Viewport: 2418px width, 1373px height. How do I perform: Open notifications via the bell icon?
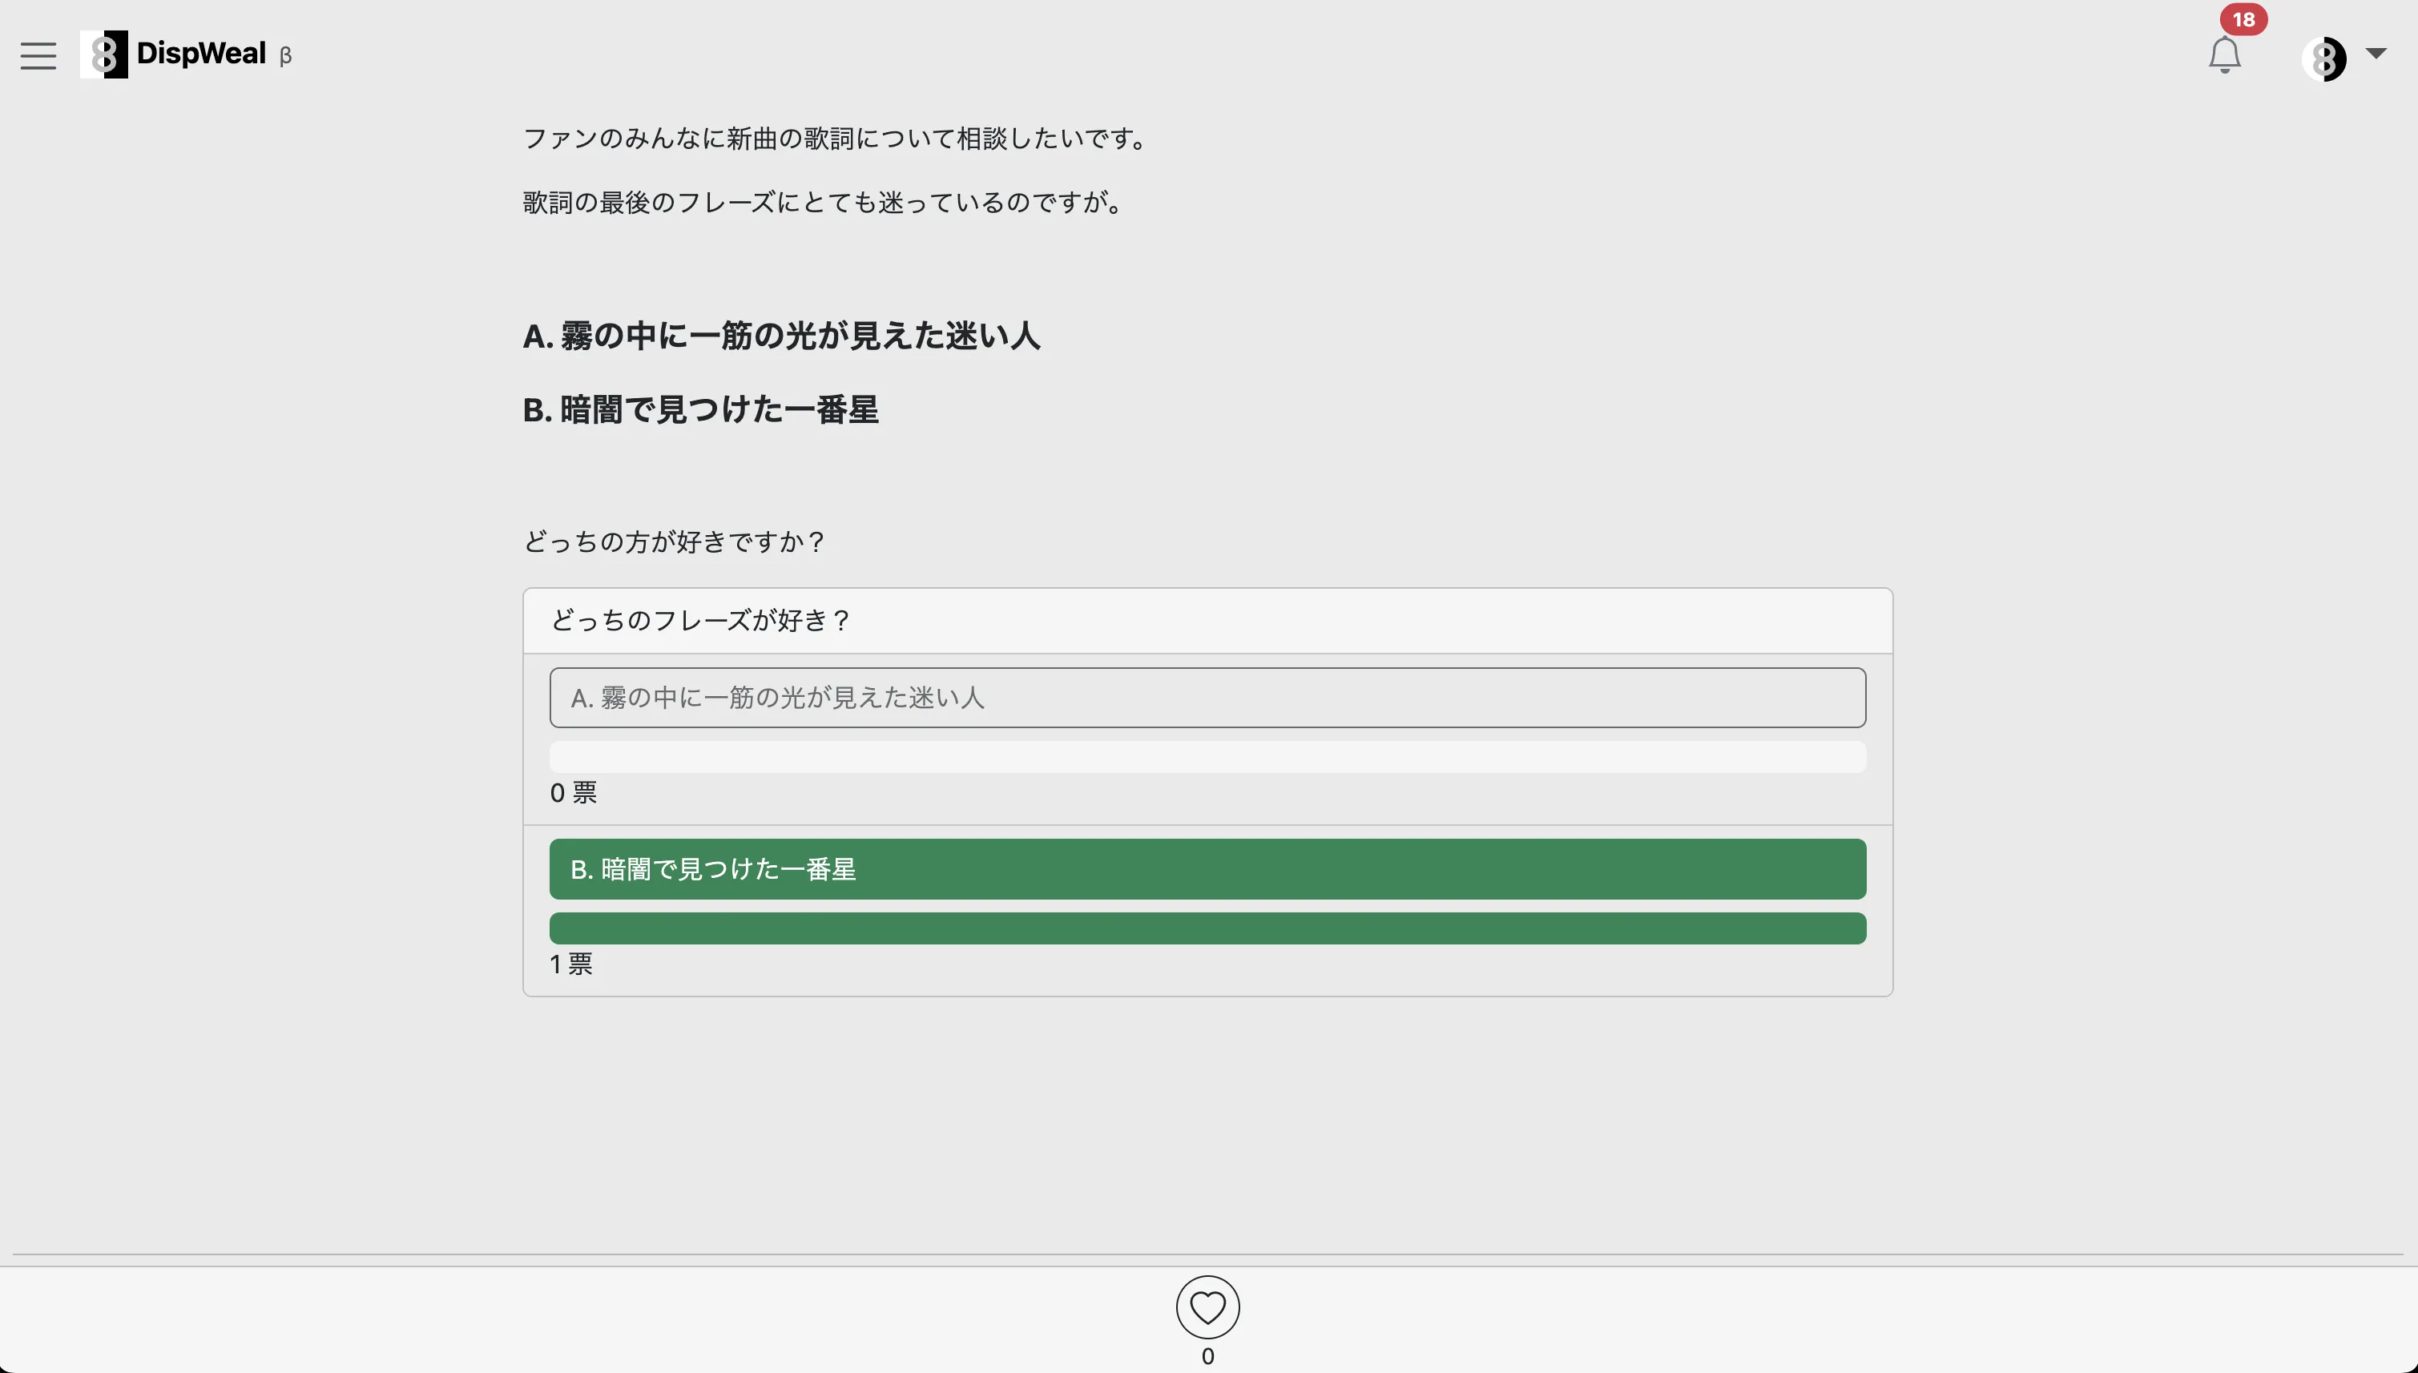coord(2224,55)
